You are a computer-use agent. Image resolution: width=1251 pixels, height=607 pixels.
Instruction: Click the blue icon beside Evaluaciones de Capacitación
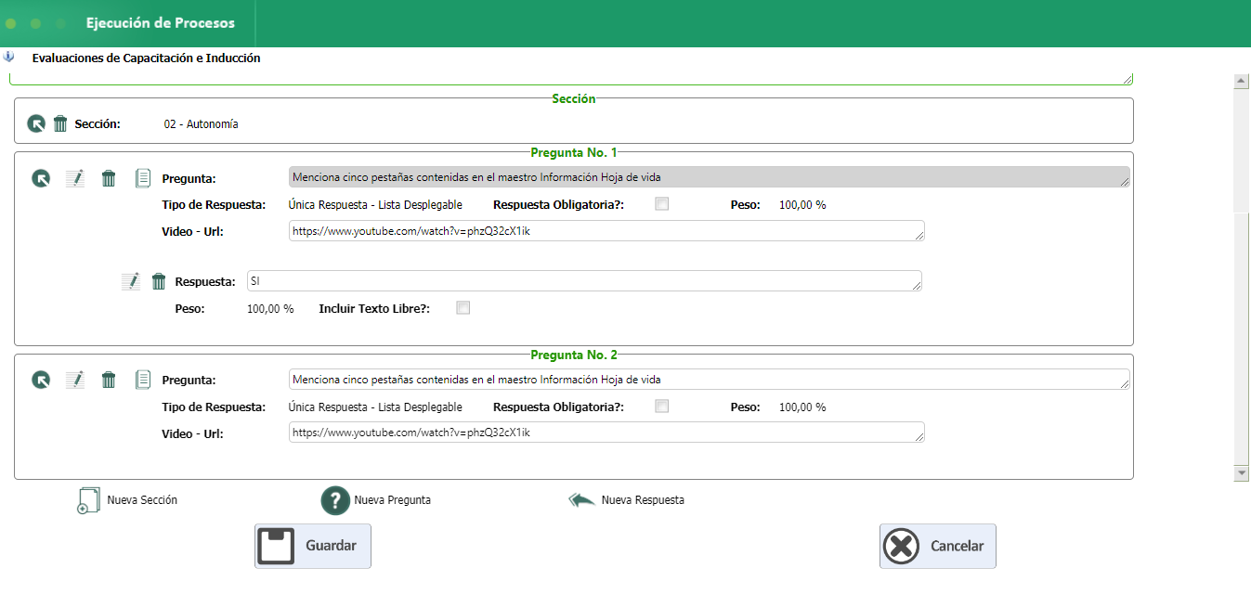tap(9, 57)
